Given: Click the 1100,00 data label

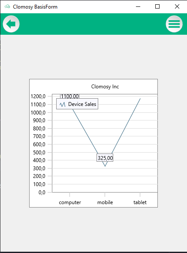Looking at the screenshot, I should click(x=70, y=96).
